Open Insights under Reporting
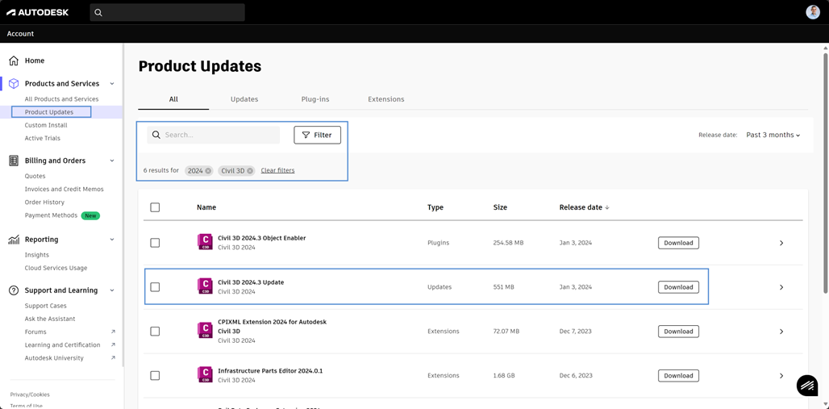This screenshot has height=409, width=829. point(36,255)
